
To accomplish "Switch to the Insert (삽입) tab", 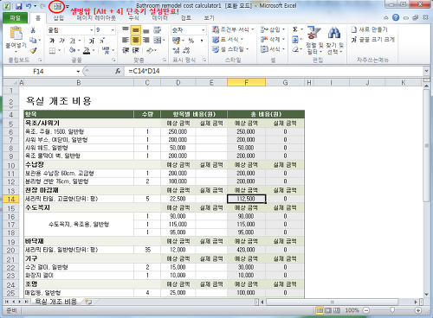I will [59, 18].
